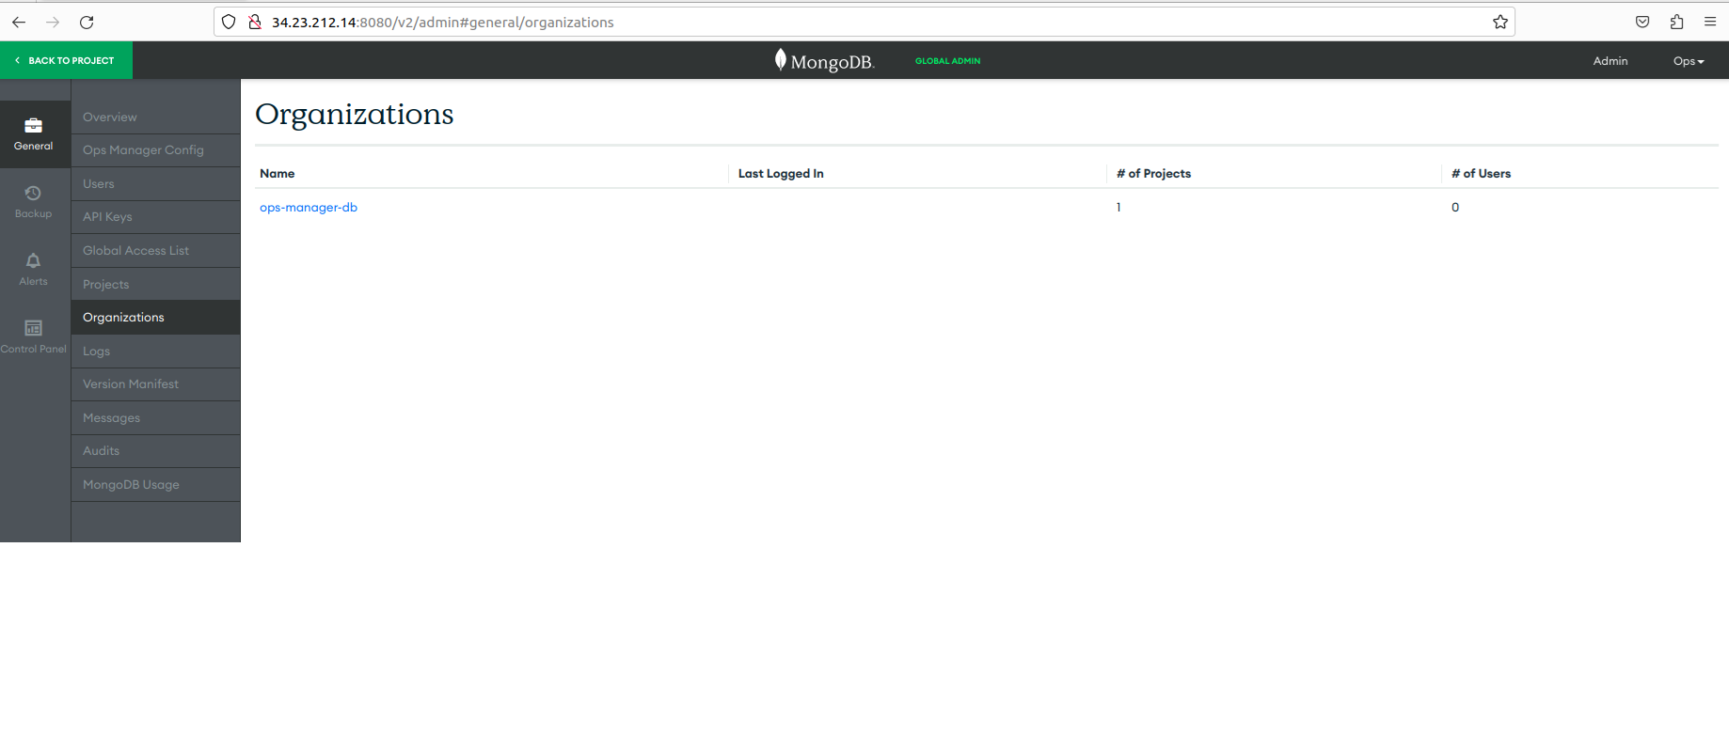
Task: Open Audits in the sidebar
Action: tap(156, 451)
